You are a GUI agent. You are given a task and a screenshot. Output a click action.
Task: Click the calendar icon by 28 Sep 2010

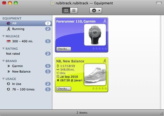(x=58, y=77)
